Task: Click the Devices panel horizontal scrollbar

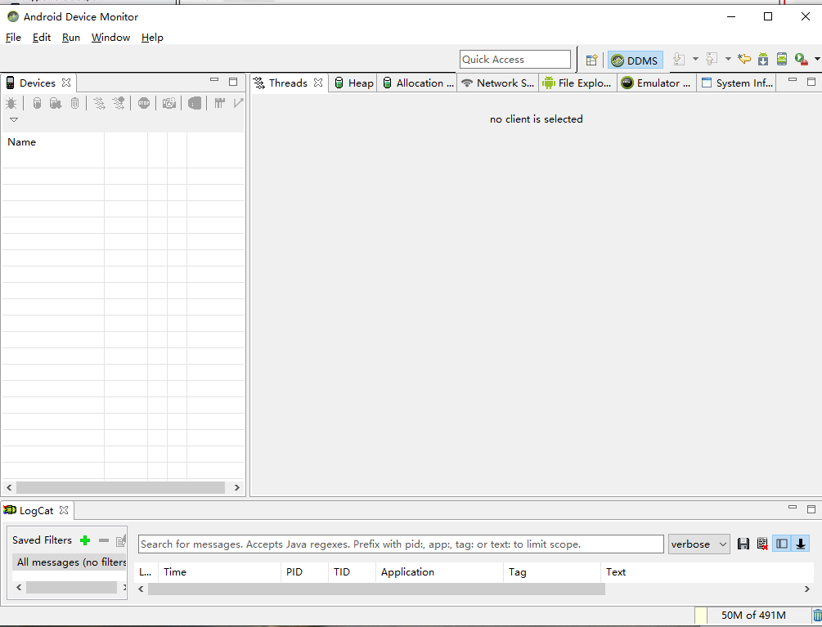Action: pyautogui.click(x=120, y=487)
